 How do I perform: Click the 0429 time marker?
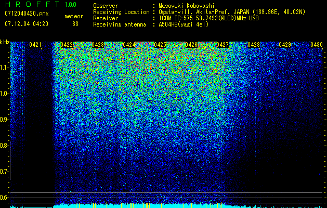(285, 45)
